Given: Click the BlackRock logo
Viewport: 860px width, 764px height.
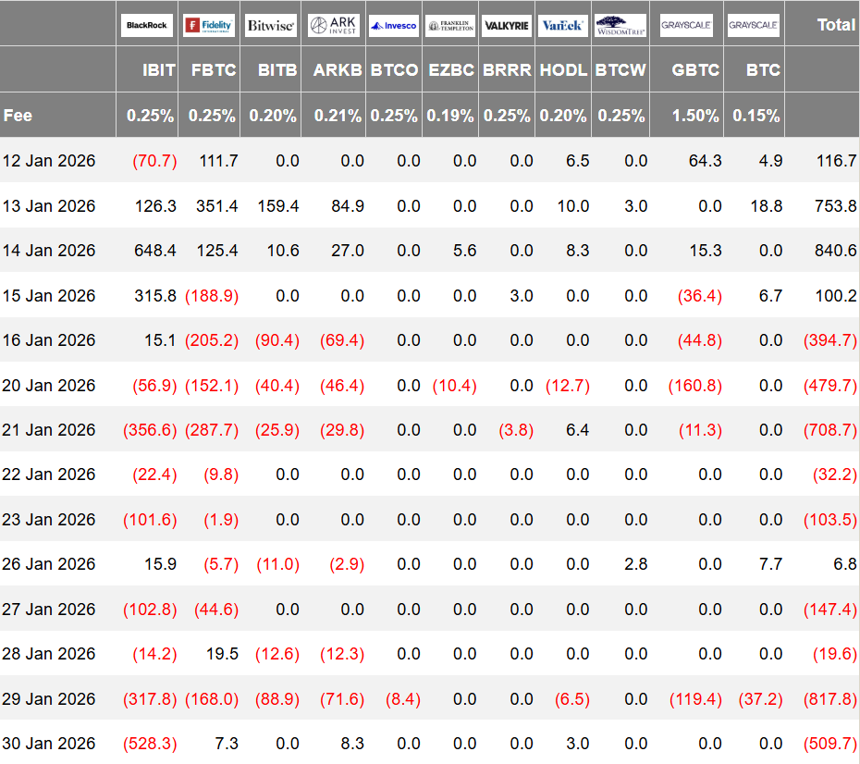Looking at the screenshot, I should click(x=147, y=25).
